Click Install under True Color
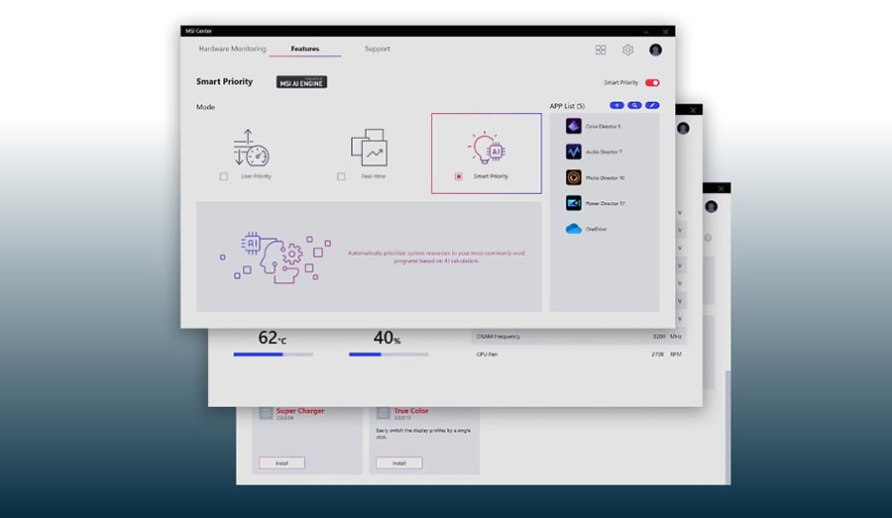 click(x=398, y=463)
